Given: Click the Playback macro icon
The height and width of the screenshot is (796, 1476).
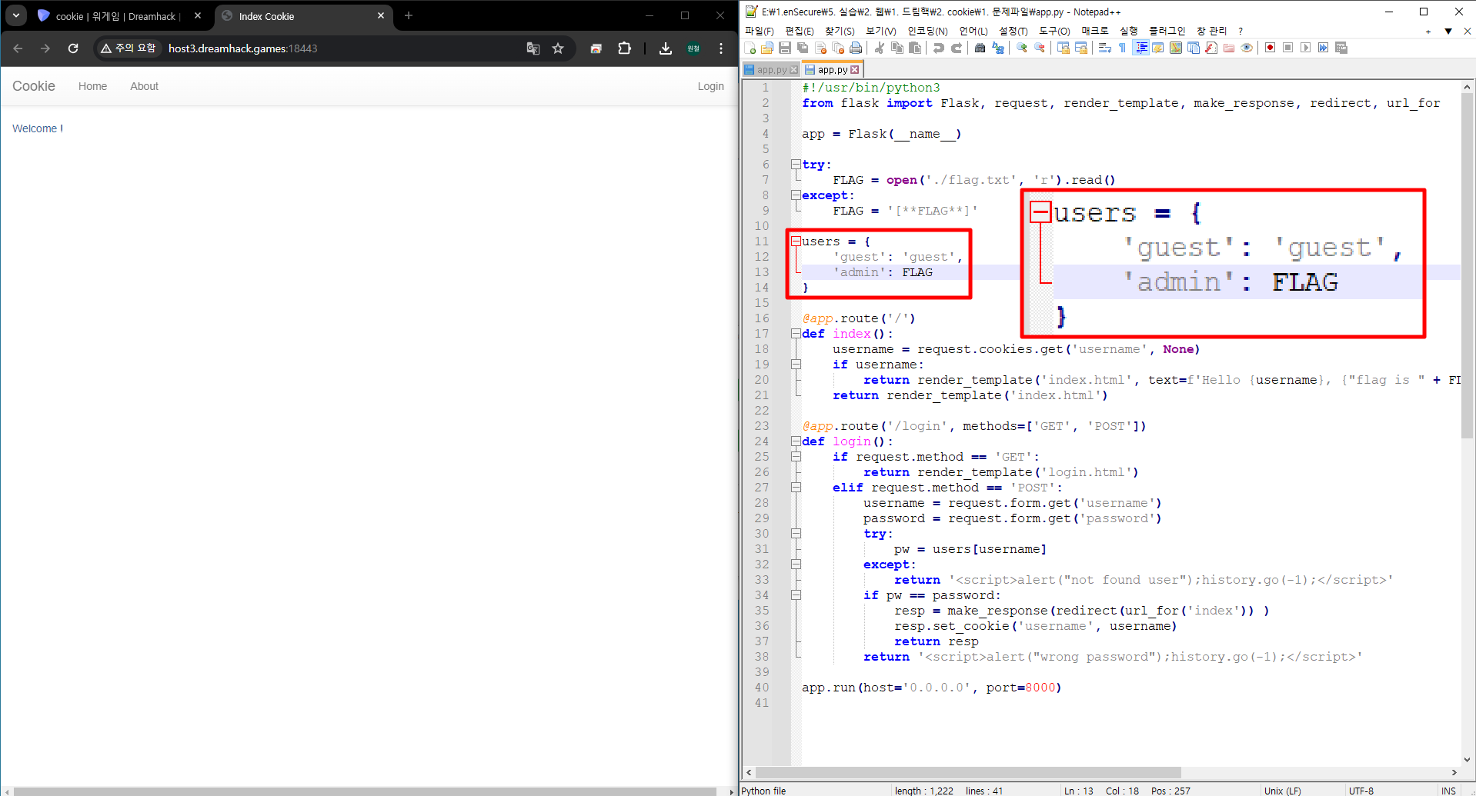Looking at the screenshot, I should point(1306,48).
